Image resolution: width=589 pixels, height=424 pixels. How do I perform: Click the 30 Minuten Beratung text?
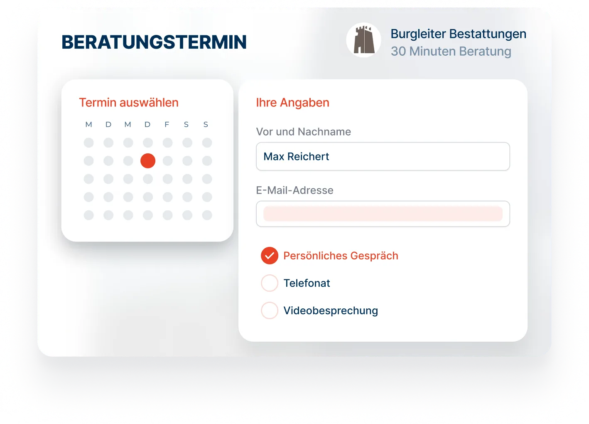[x=451, y=52]
